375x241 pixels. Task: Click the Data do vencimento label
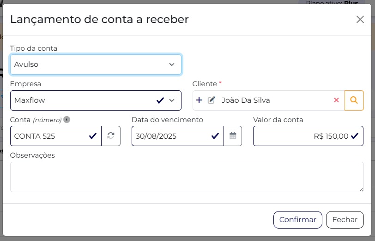[167, 119]
